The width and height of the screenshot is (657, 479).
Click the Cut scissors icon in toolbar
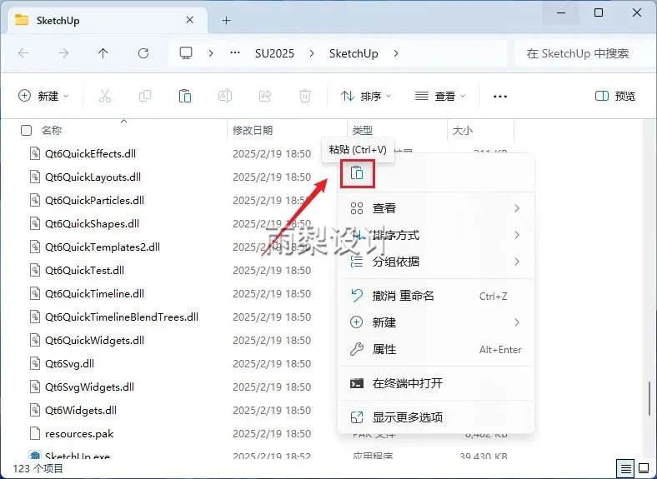click(x=105, y=97)
